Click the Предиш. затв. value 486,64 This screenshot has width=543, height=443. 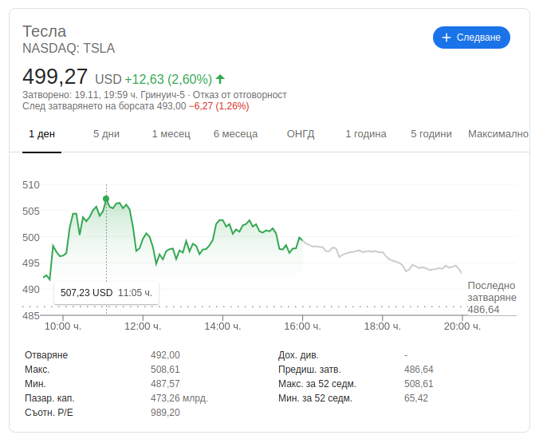(x=419, y=370)
